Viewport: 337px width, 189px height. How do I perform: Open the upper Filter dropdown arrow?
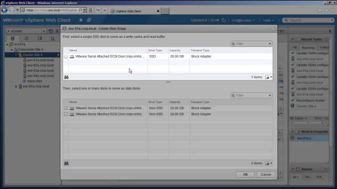270,44
